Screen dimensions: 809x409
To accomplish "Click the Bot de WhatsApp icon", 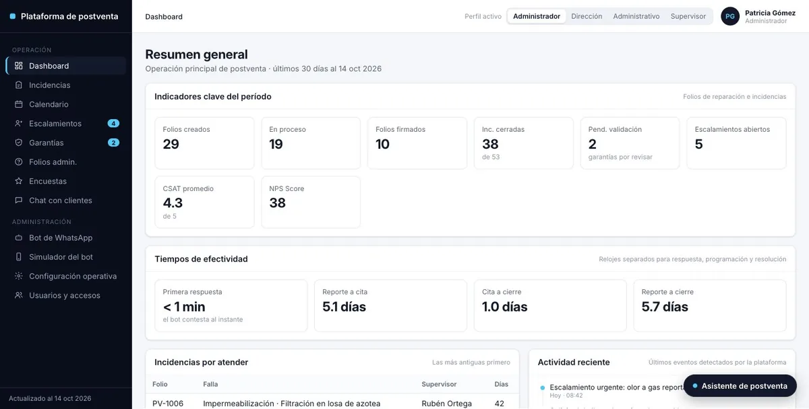I will coord(18,237).
